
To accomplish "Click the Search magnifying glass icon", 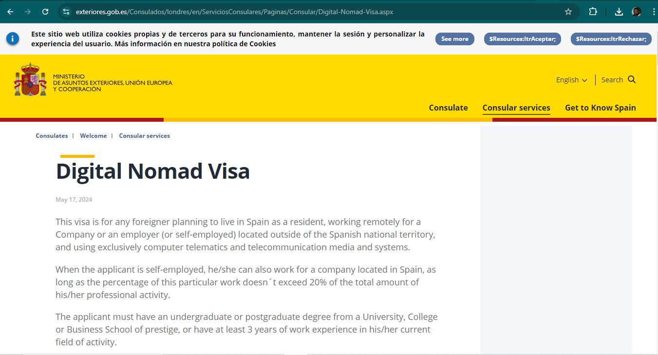I will (632, 79).
